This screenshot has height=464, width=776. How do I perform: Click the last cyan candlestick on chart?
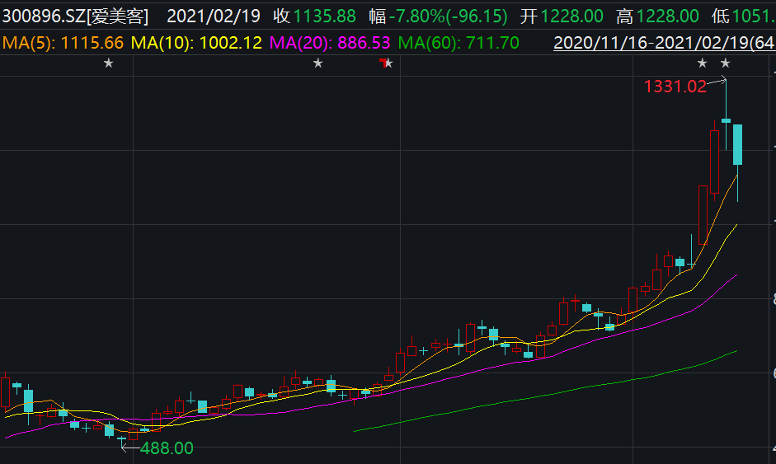(x=738, y=145)
